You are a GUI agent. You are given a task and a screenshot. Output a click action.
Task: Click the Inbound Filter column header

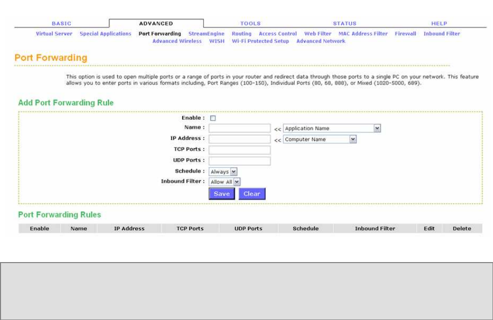(375, 228)
